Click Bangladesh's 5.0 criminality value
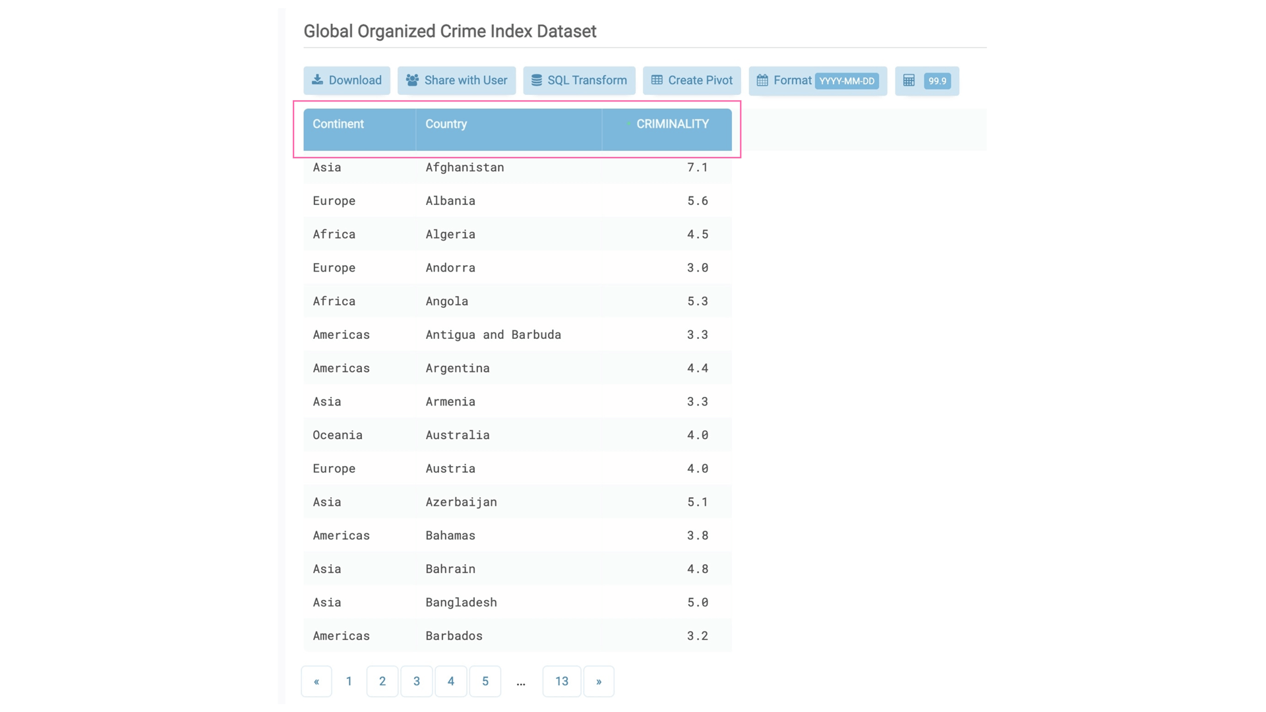This screenshot has width=1266, height=712. coord(698,603)
